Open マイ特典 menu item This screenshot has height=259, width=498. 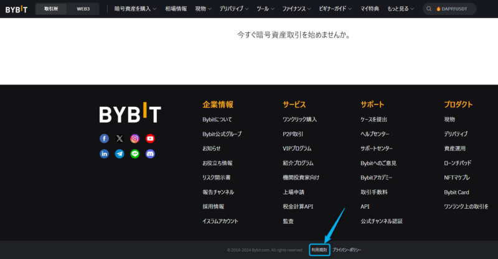pyautogui.click(x=370, y=9)
